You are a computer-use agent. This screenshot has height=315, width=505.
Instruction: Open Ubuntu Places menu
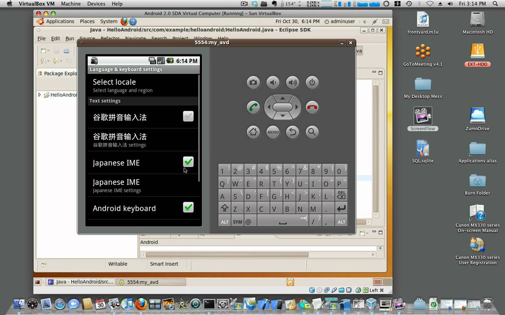(x=87, y=21)
